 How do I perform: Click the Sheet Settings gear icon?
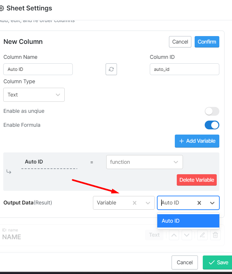[2, 8]
